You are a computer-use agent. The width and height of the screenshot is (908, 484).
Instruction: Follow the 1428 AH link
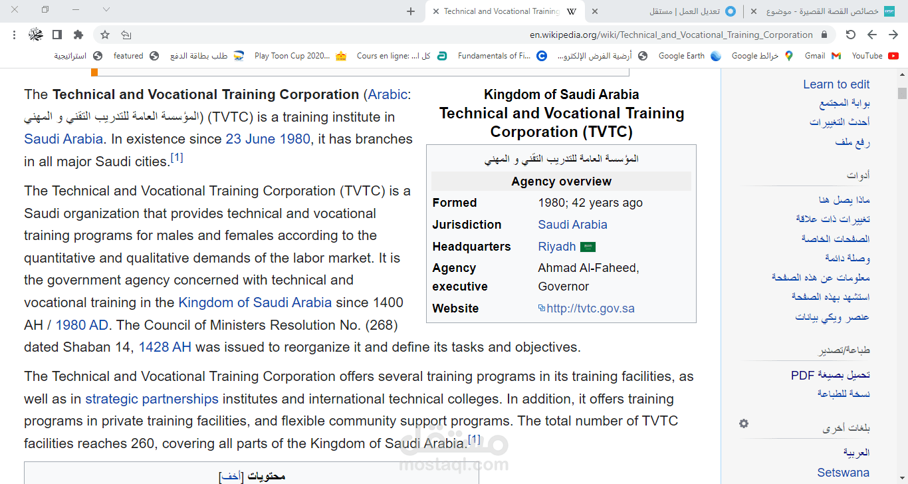pyautogui.click(x=165, y=347)
